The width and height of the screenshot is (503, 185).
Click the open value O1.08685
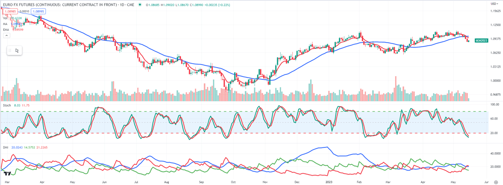[152, 4]
